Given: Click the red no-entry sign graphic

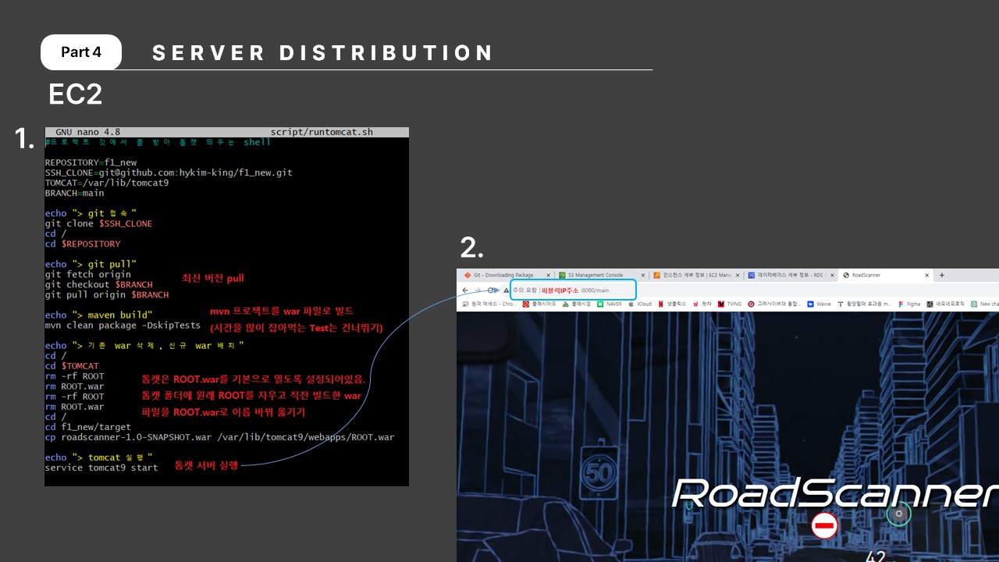Looking at the screenshot, I should (x=824, y=526).
